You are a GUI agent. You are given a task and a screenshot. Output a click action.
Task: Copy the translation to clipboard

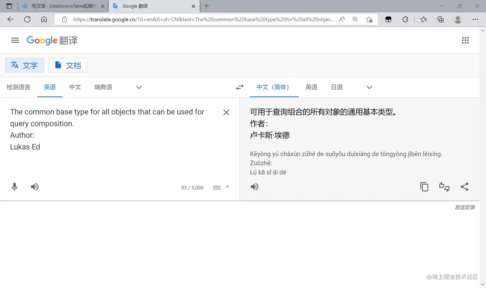click(x=424, y=187)
